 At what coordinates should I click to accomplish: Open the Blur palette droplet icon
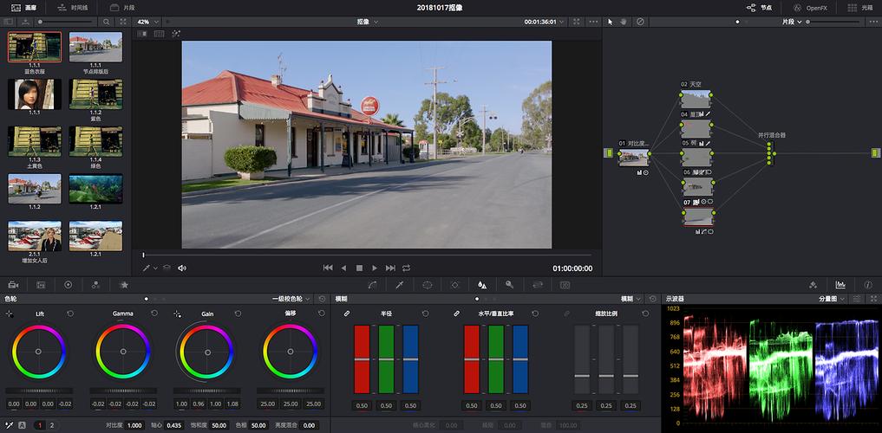point(482,284)
